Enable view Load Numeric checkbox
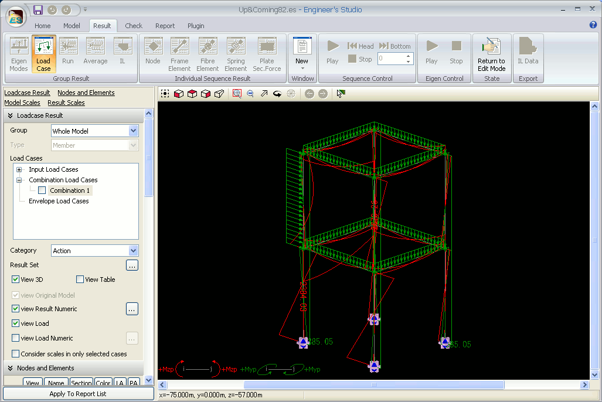602x402 pixels. pos(15,338)
